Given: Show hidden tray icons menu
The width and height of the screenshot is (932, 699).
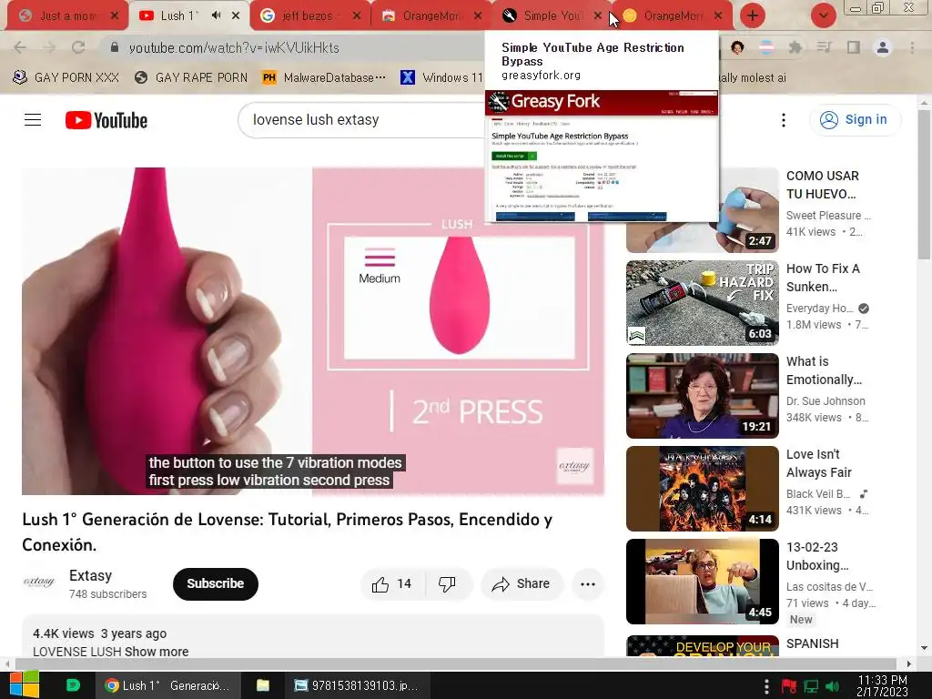Looking at the screenshot, I should [766, 686].
